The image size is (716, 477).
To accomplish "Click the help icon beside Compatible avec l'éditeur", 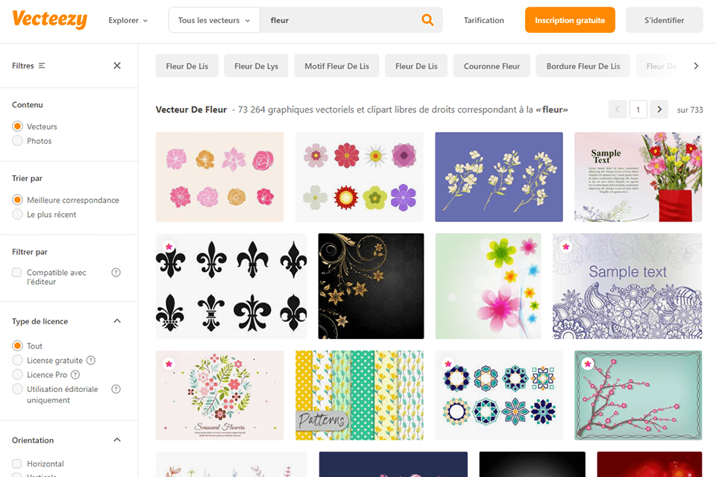I will point(116,272).
